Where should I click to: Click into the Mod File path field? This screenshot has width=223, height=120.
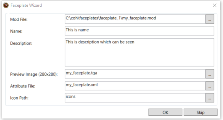tap(135, 19)
